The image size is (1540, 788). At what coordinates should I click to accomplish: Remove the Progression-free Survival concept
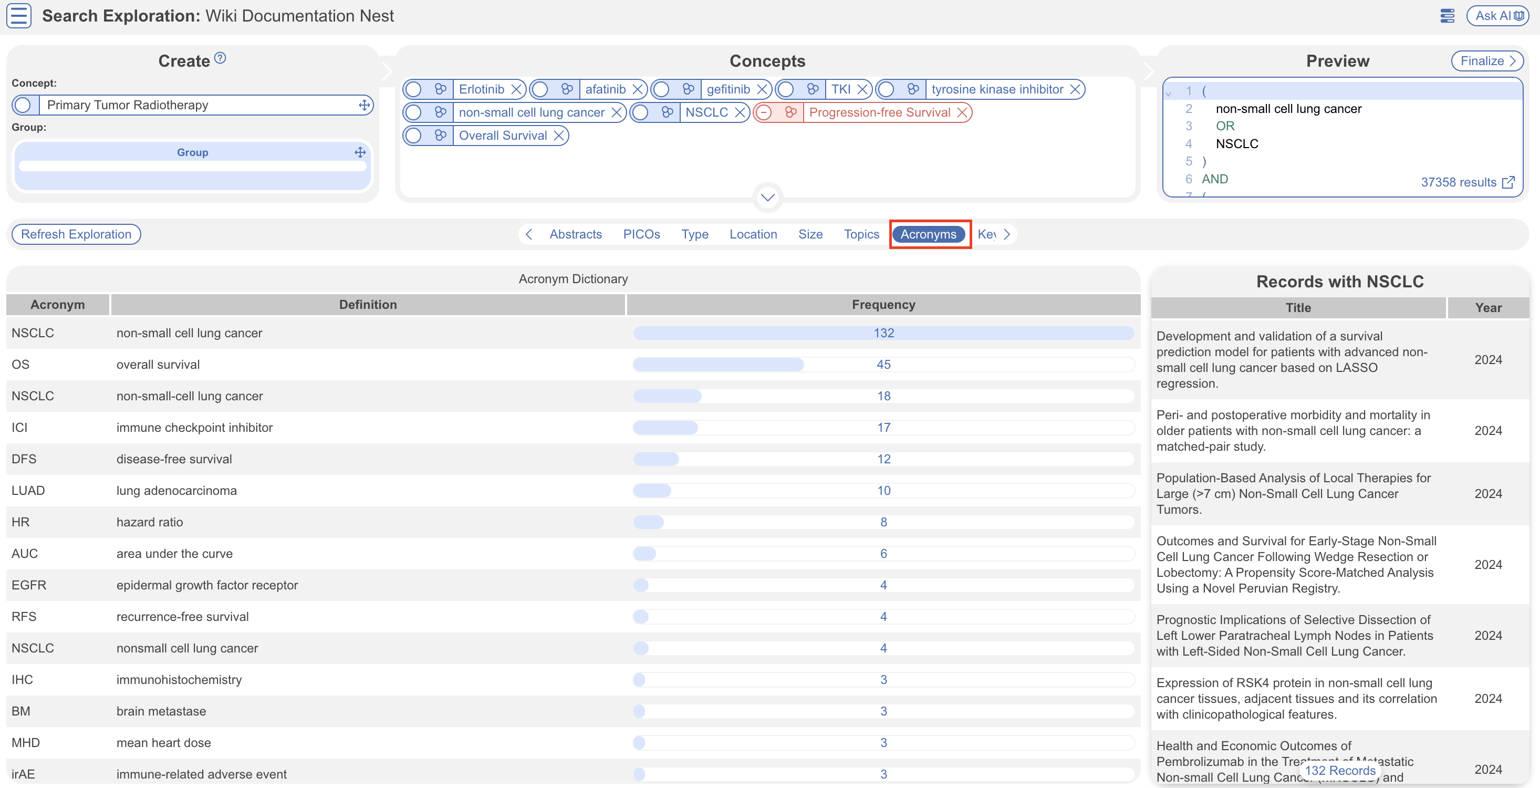click(x=961, y=112)
